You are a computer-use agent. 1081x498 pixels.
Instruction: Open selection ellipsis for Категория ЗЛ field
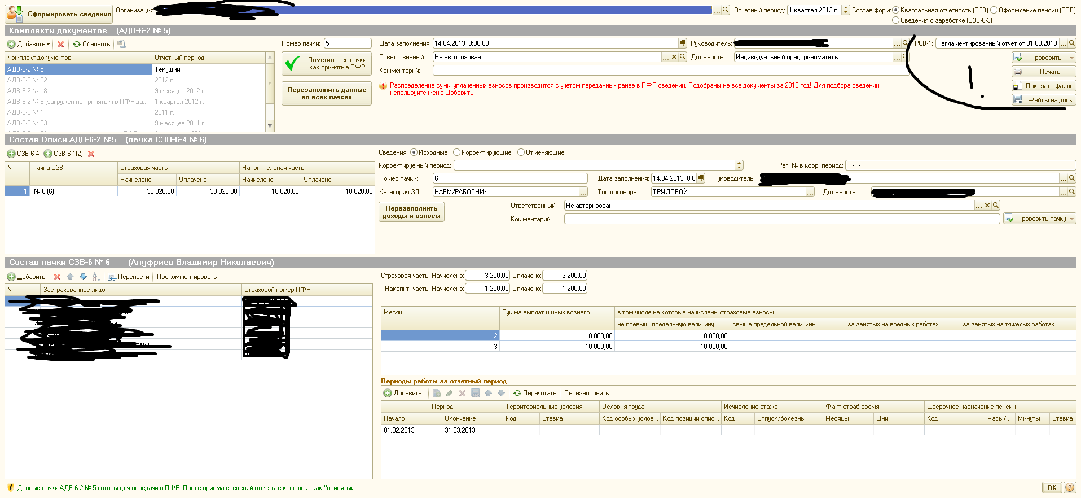583,192
